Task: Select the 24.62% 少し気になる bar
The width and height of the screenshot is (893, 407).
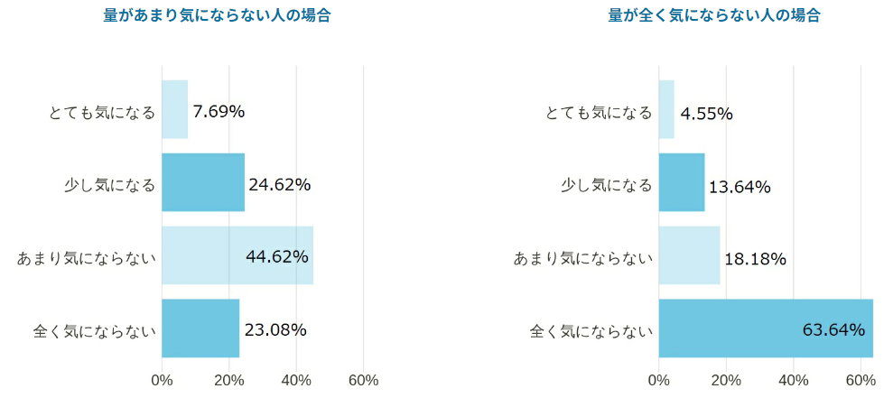Action: tap(203, 182)
